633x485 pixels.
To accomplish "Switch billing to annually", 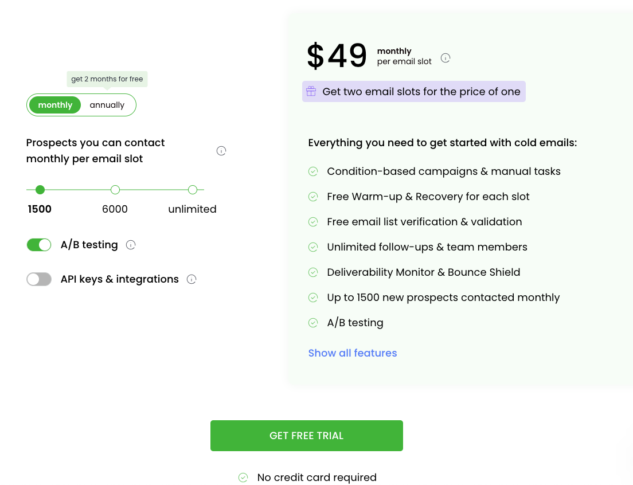I will (107, 105).
